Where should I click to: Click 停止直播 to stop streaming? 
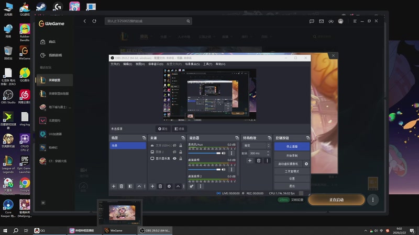click(x=292, y=147)
